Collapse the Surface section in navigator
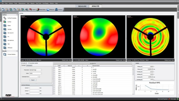The image size is (179, 101). 17,15
